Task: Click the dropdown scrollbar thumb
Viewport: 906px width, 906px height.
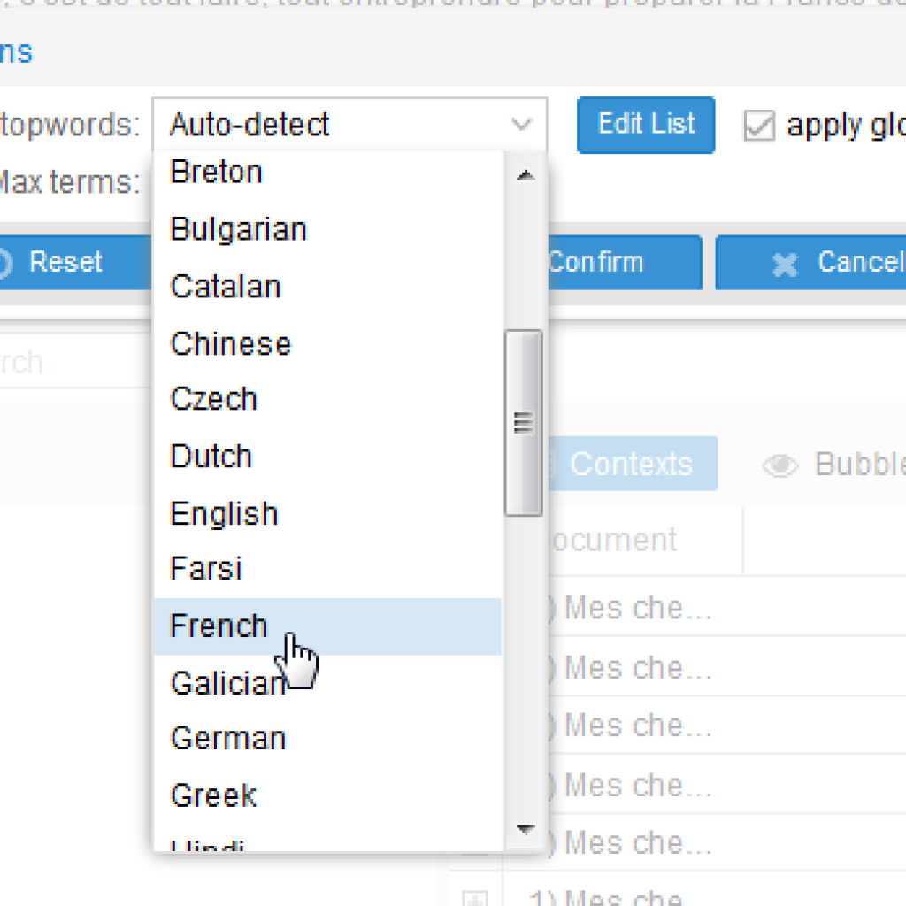Action: click(523, 423)
